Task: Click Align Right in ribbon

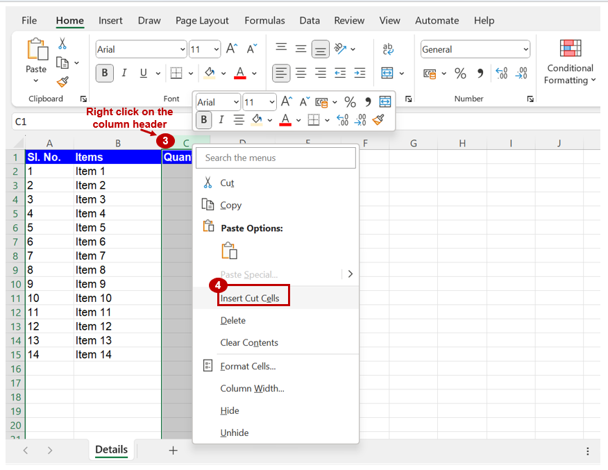Action: tap(320, 73)
